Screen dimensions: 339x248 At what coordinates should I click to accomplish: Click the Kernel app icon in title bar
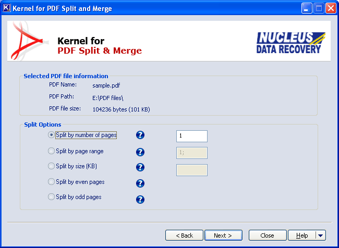click(x=7, y=8)
